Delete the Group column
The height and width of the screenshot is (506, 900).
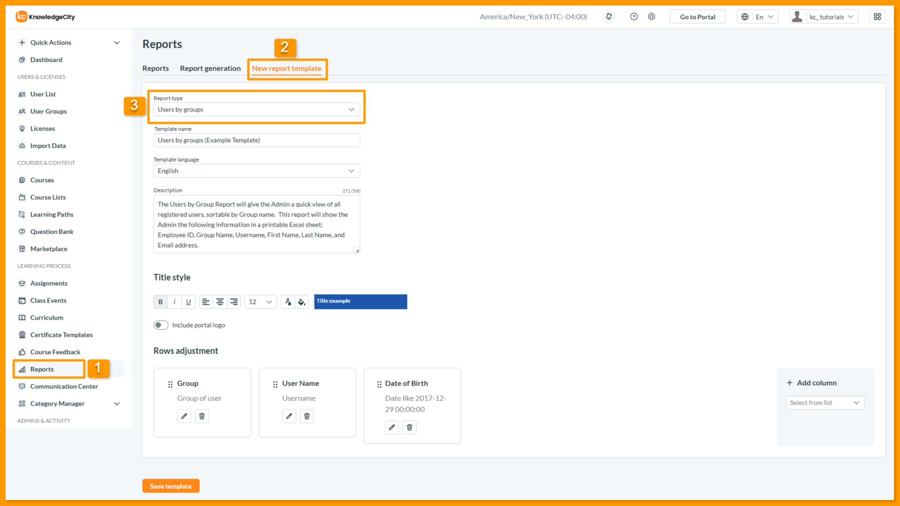pos(202,416)
